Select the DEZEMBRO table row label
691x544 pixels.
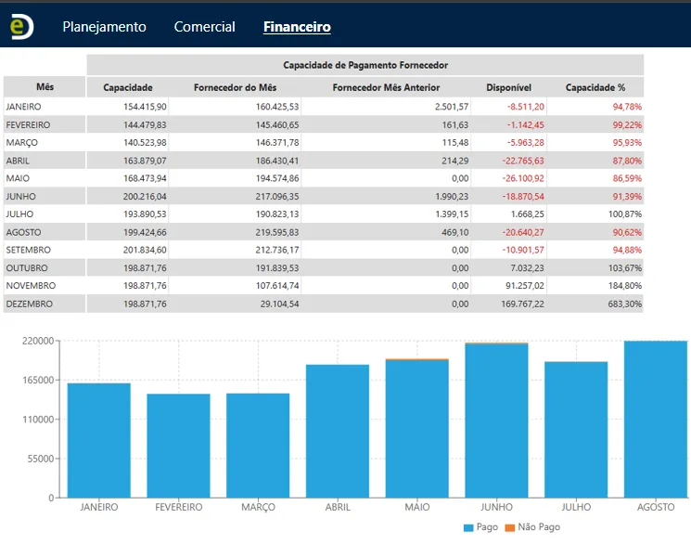29,304
